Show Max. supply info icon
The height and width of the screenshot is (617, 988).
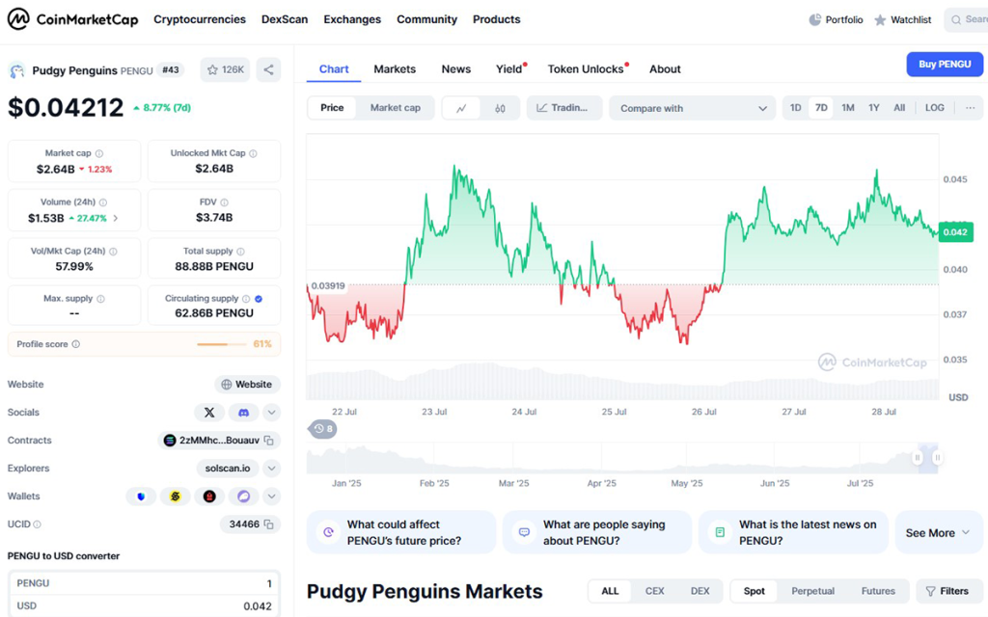click(x=100, y=299)
